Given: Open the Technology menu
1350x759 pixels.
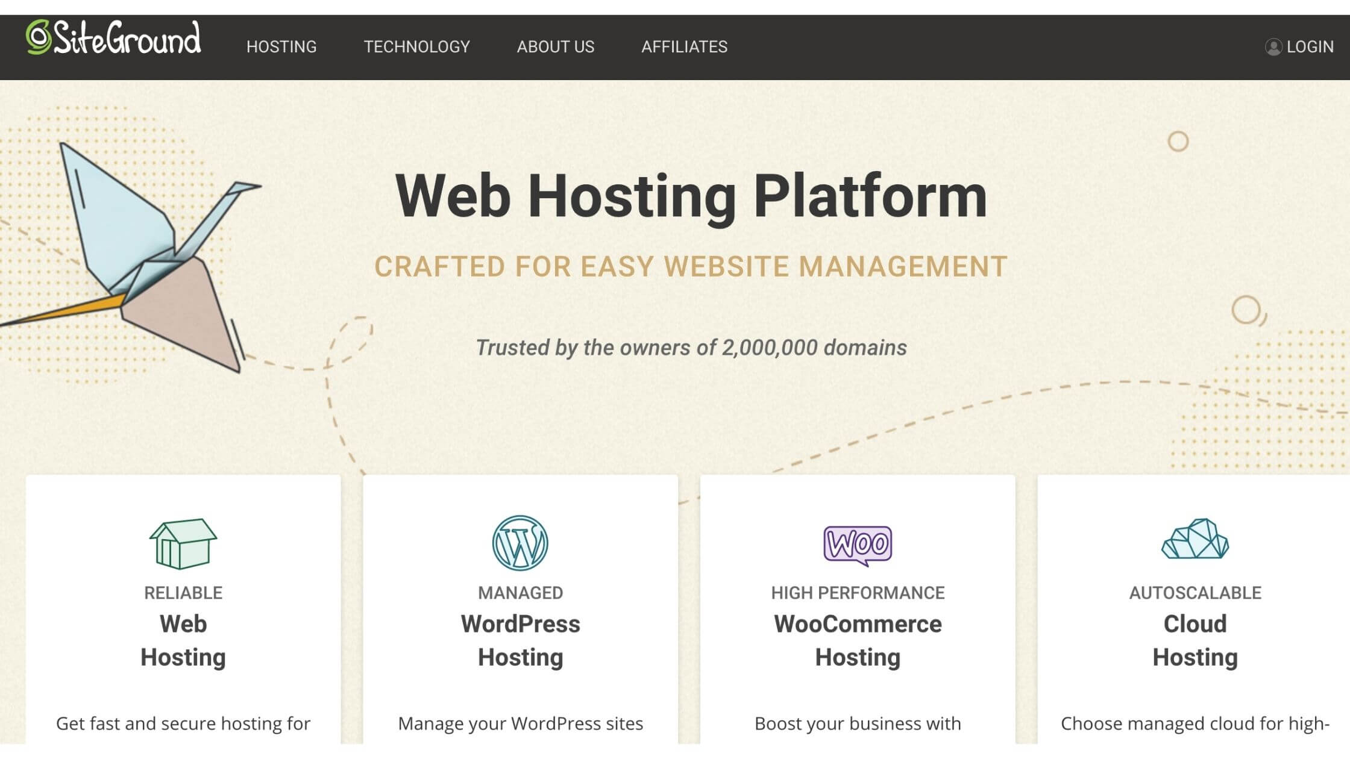Looking at the screenshot, I should click(417, 47).
